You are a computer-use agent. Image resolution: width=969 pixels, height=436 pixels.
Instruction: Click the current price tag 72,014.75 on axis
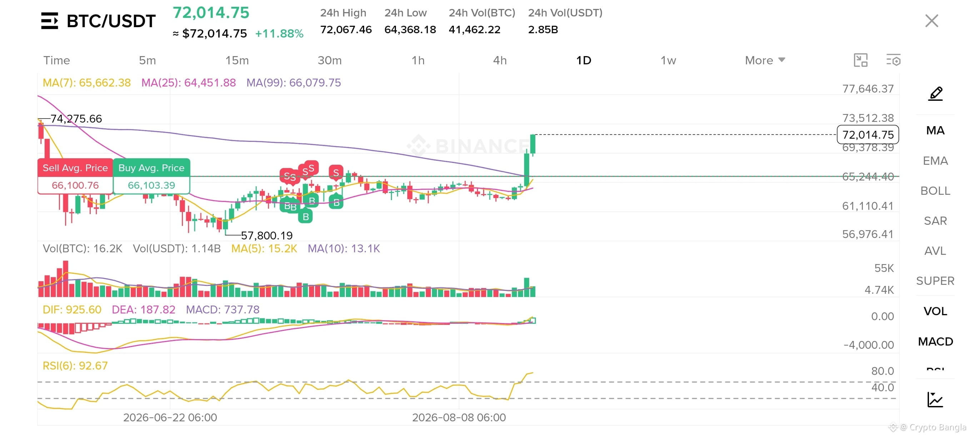point(868,135)
